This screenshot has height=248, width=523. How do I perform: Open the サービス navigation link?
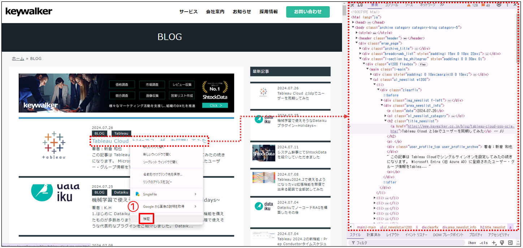tap(189, 12)
